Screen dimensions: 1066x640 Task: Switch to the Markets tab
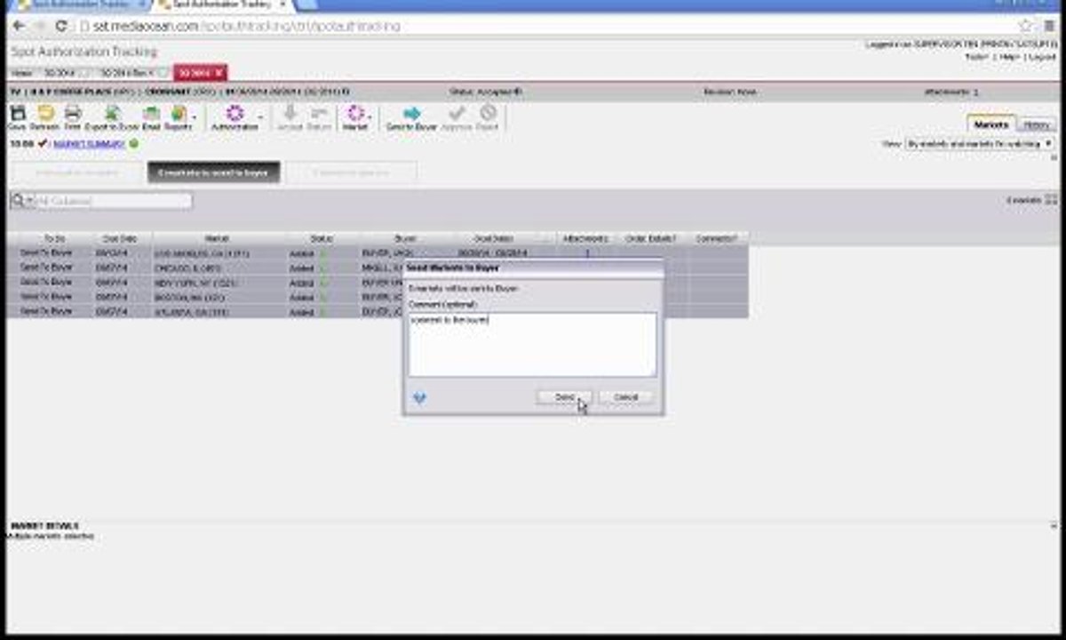(990, 124)
